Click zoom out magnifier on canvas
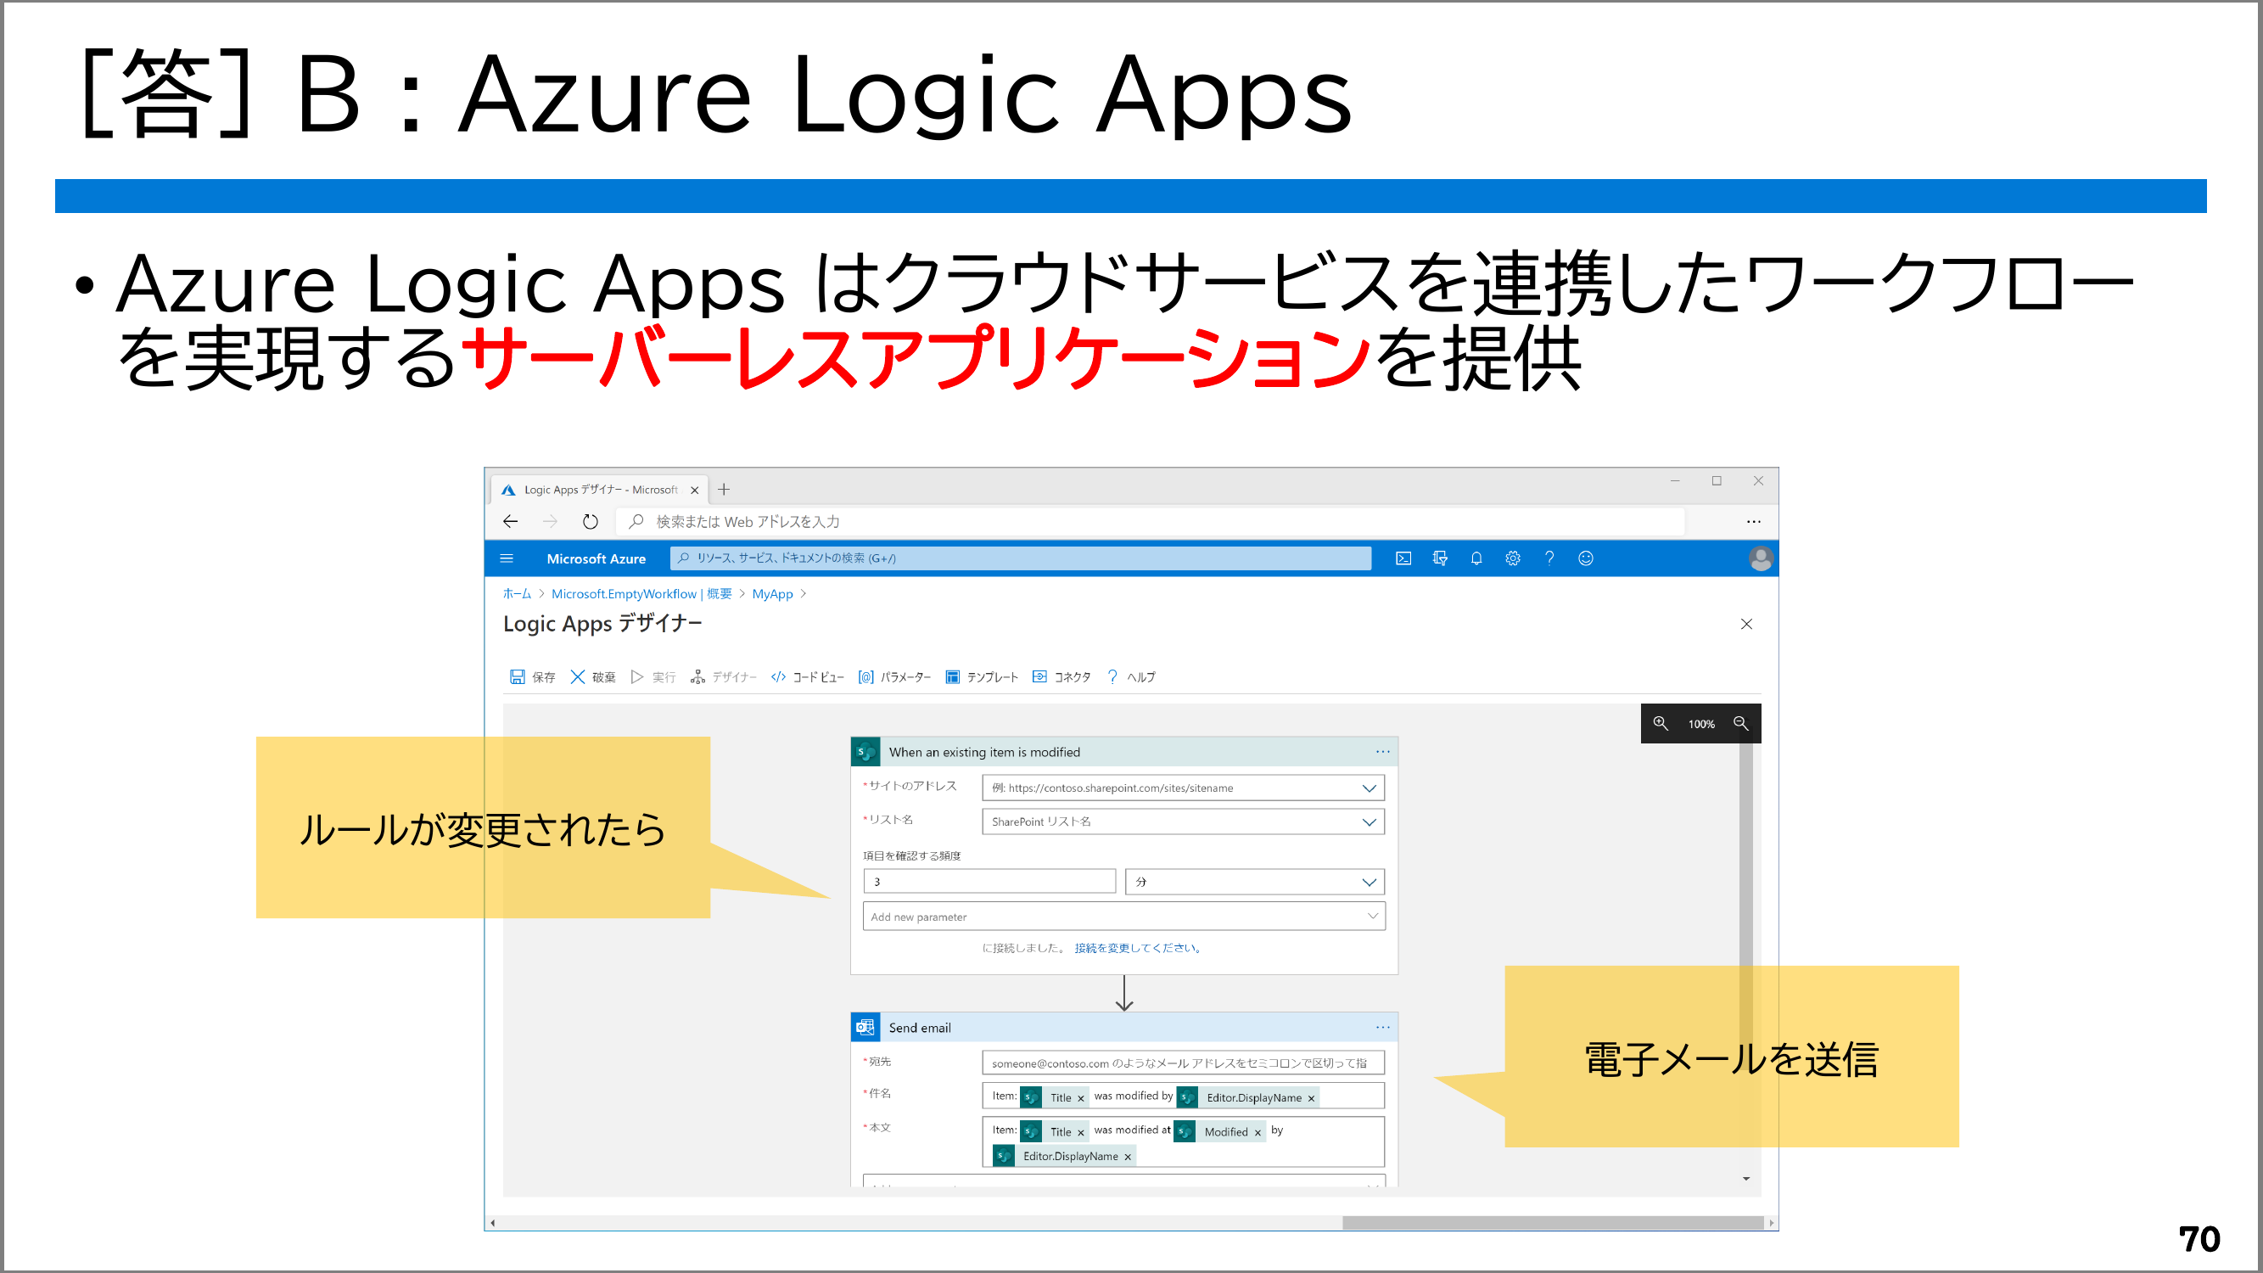 (1739, 723)
